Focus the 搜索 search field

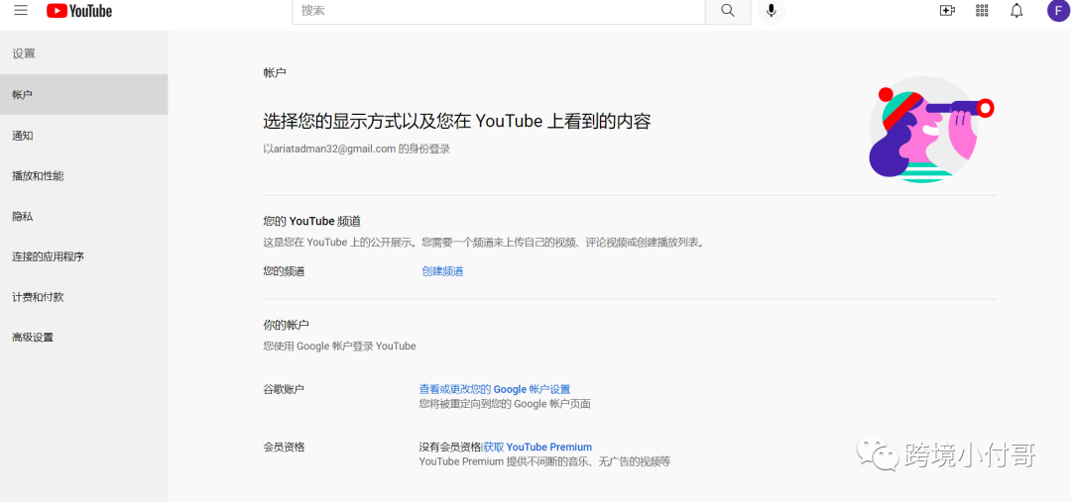[x=499, y=11]
